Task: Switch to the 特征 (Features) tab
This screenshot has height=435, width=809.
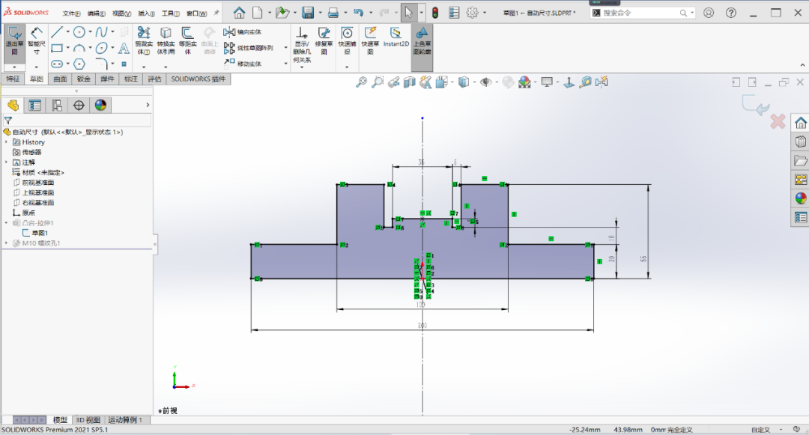Action: click(13, 79)
